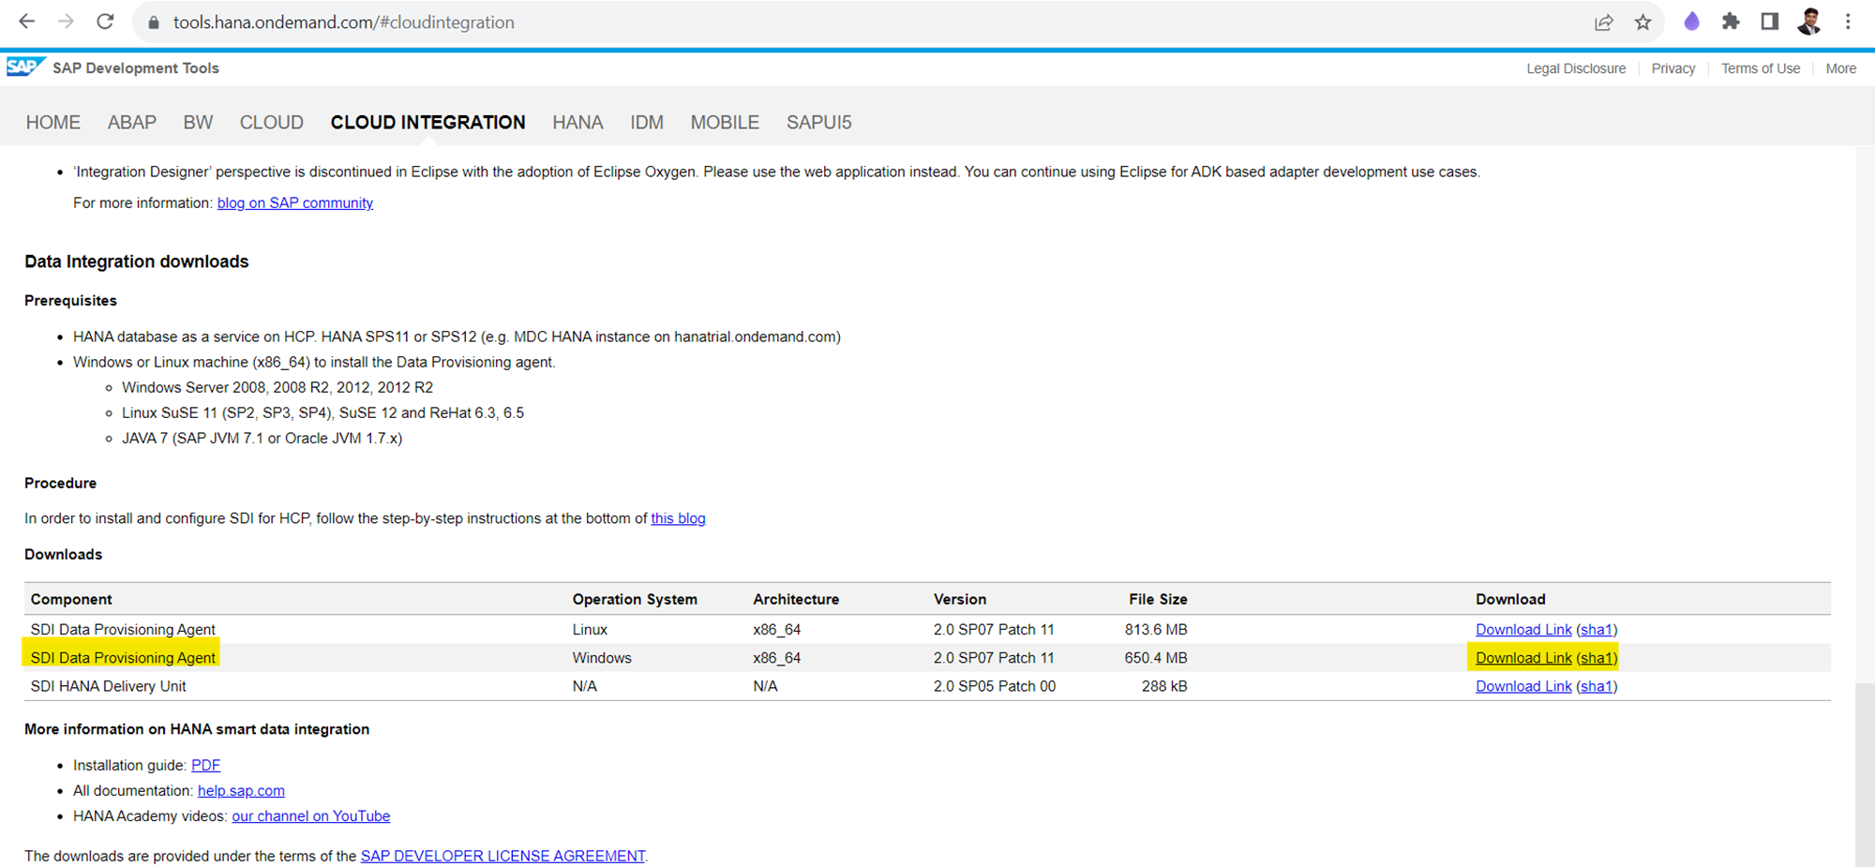Open the user profile avatar
1875x867 pixels.
(1808, 22)
